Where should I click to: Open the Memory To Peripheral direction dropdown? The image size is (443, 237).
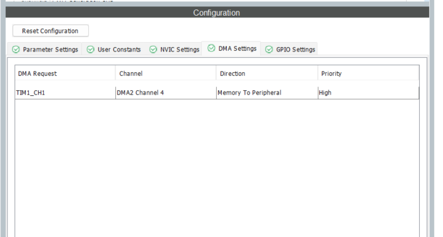pyautogui.click(x=267, y=93)
